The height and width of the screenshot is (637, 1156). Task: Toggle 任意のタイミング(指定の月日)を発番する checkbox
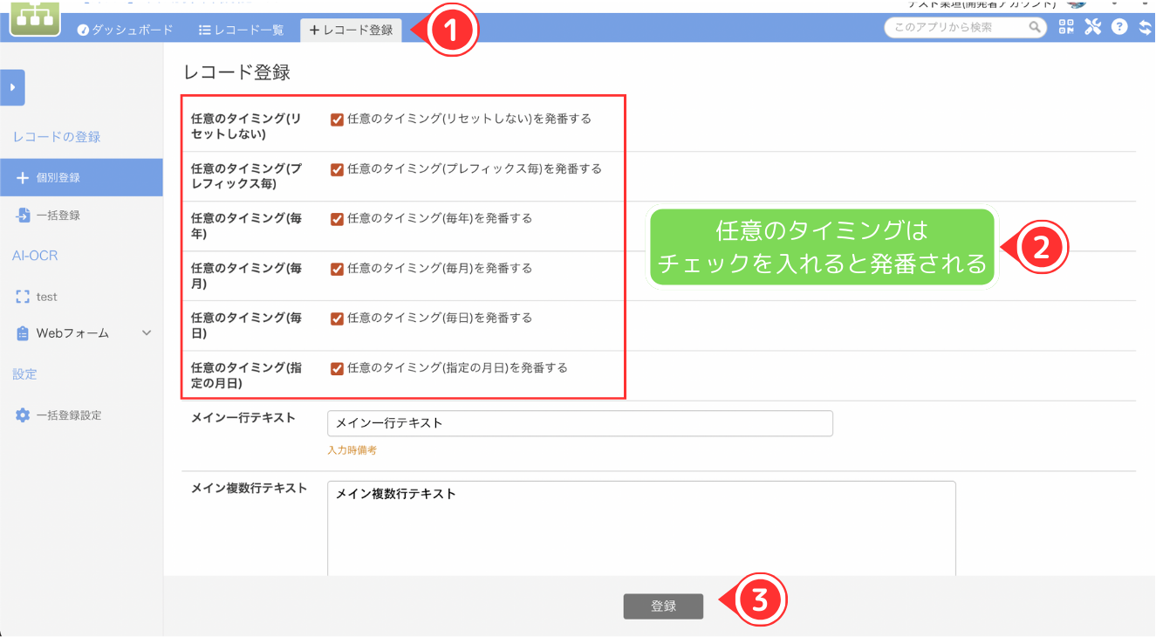[x=336, y=367]
